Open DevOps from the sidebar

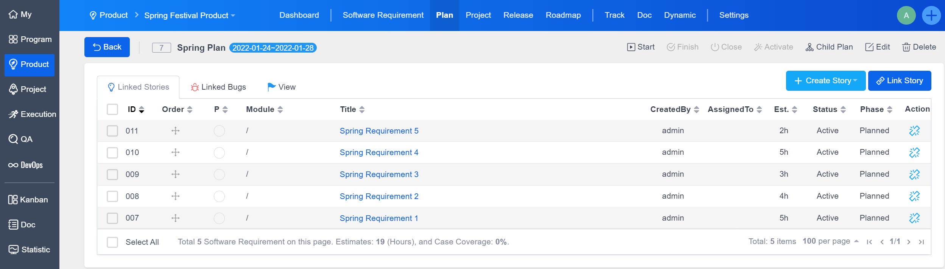[26, 165]
